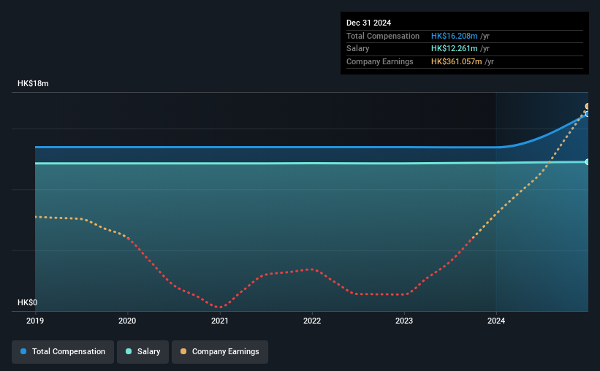
Task: Click the HK$18m y-axis label
Action: 33,83
